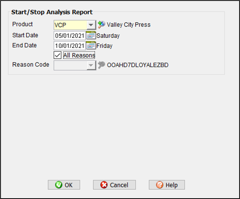Expand the Product dropdown arrow
The height and width of the screenshot is (199, 240).
coord(91,25)
